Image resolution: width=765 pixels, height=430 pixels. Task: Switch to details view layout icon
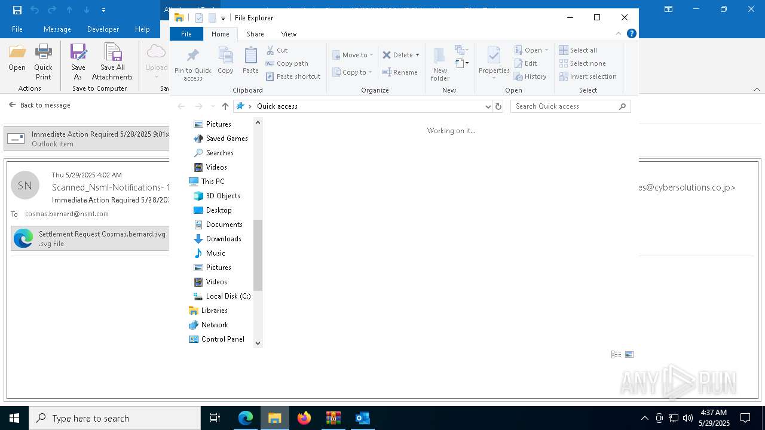point(616,355)
